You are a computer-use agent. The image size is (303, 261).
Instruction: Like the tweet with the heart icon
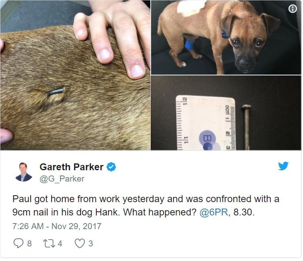80,243
